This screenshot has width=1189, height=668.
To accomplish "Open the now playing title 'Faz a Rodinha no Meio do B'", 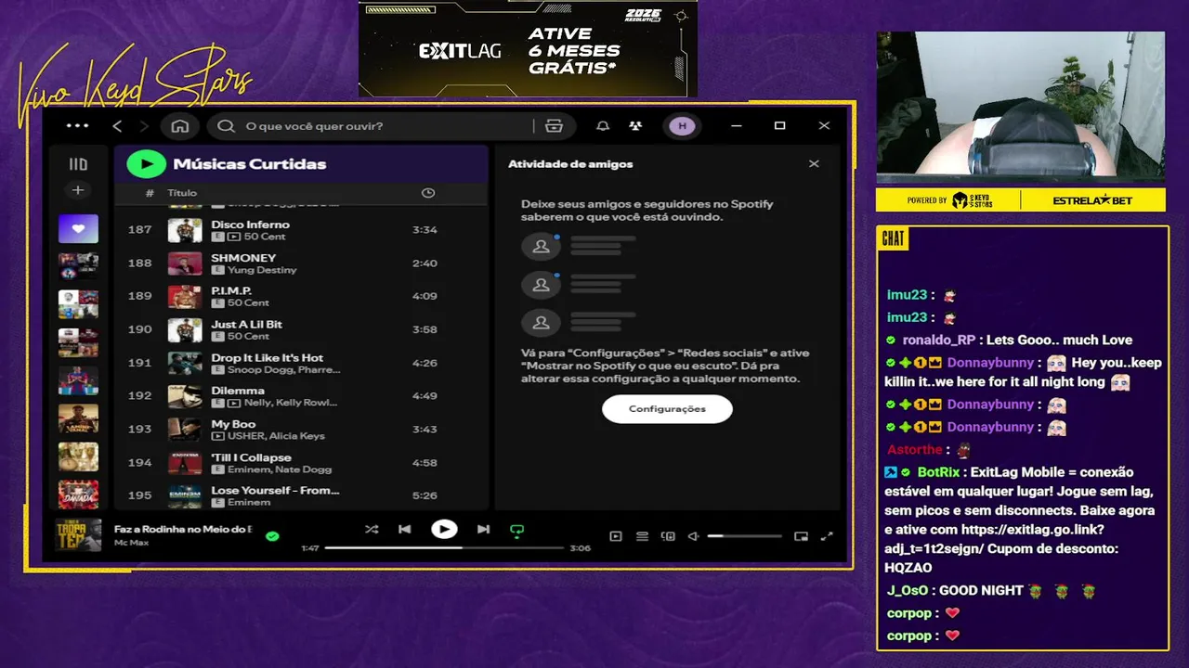I will click(183, 529).
